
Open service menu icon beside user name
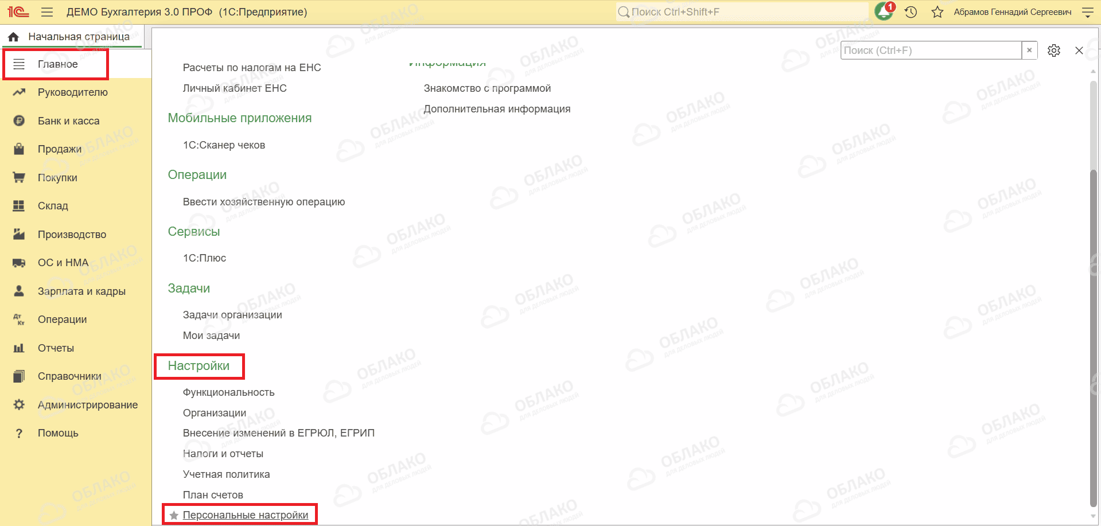coord(1088,12)
